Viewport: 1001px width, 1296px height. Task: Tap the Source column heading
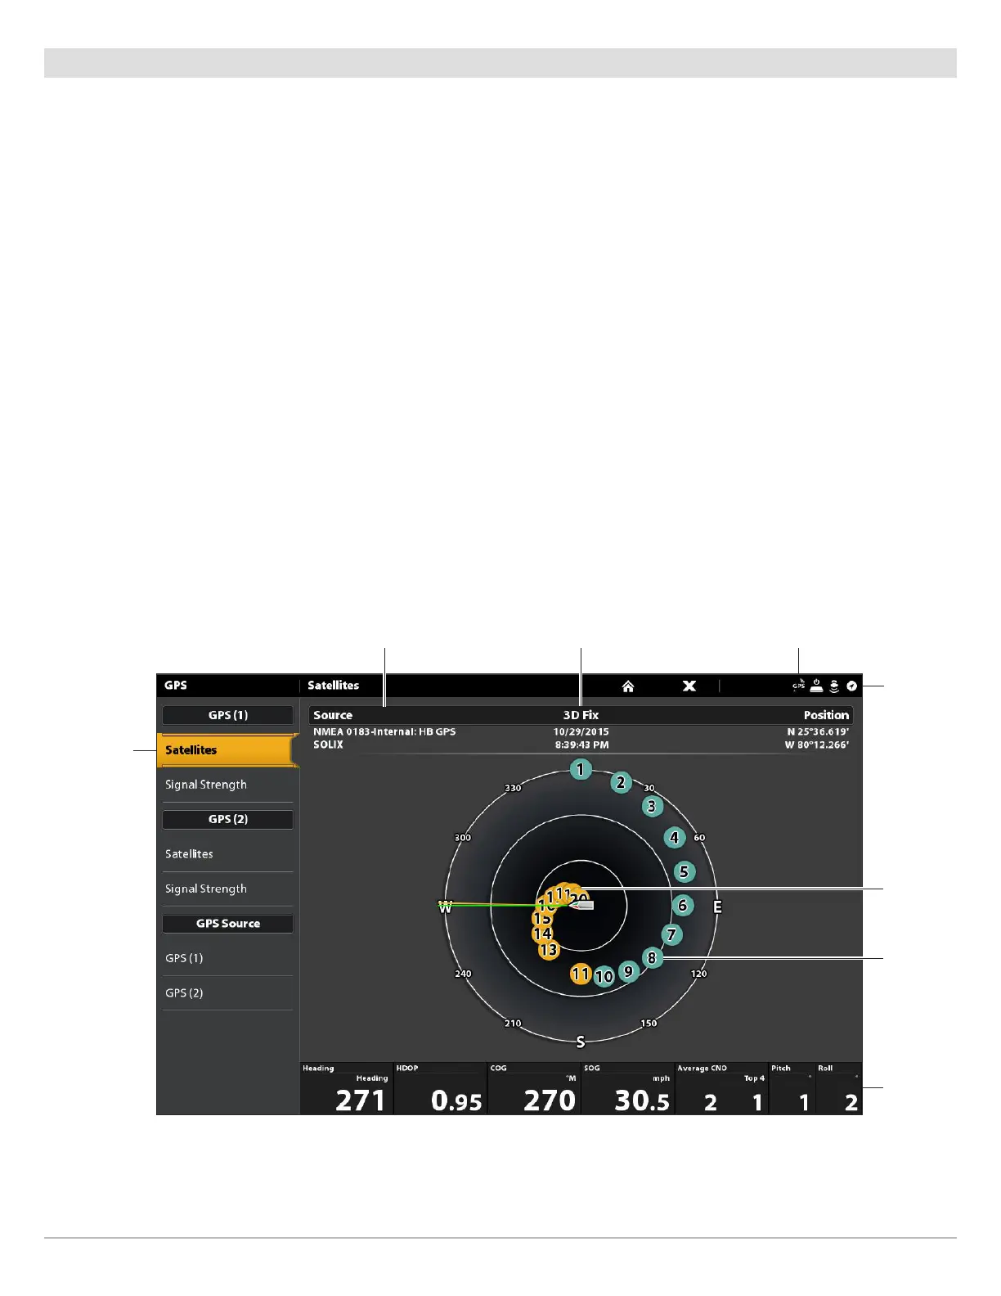pos(333,715)
